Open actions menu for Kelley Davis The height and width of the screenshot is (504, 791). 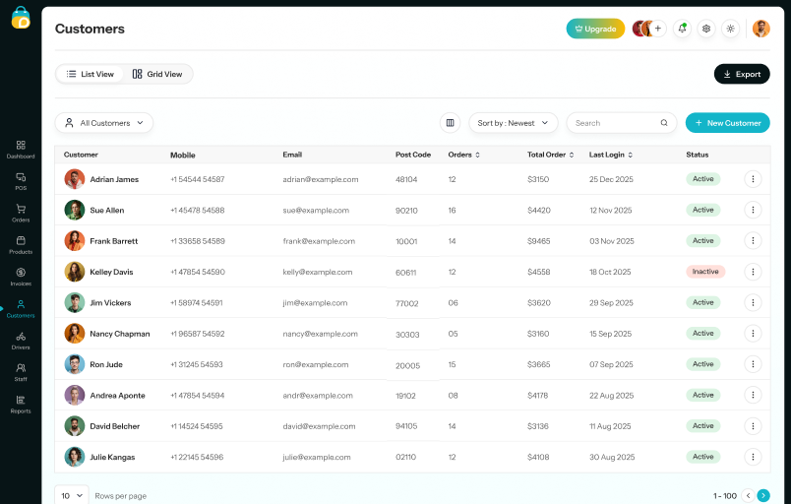pos(753,272)
